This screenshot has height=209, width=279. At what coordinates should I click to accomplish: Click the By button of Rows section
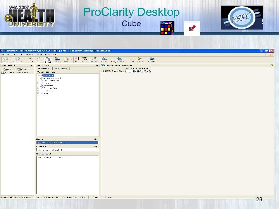pos(96,139)
